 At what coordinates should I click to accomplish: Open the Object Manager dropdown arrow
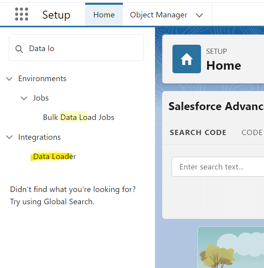coord(199,15)
